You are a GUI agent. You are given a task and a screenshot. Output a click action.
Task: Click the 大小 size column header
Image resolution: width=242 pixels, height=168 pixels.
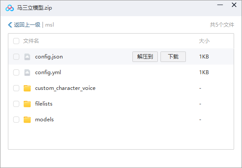click(204, 41)
